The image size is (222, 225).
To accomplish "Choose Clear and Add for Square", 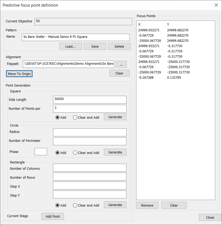I will tap(75, 117).
